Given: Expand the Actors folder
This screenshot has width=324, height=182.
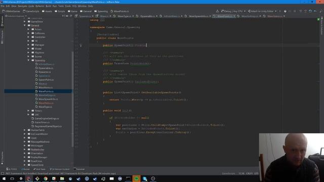Looking at the screenshot, I should [28, 29].
